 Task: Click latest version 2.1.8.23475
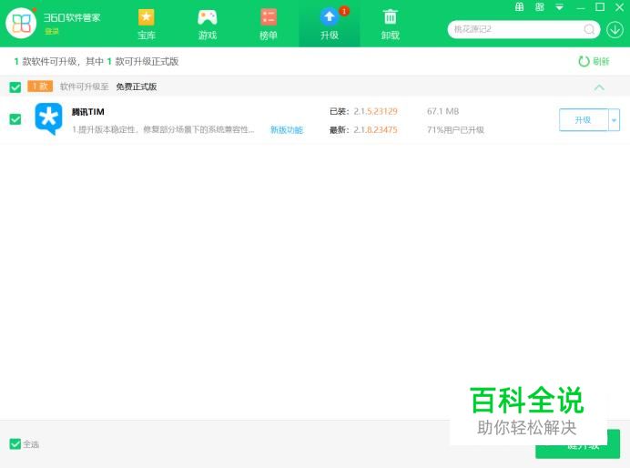click(375, 130)
